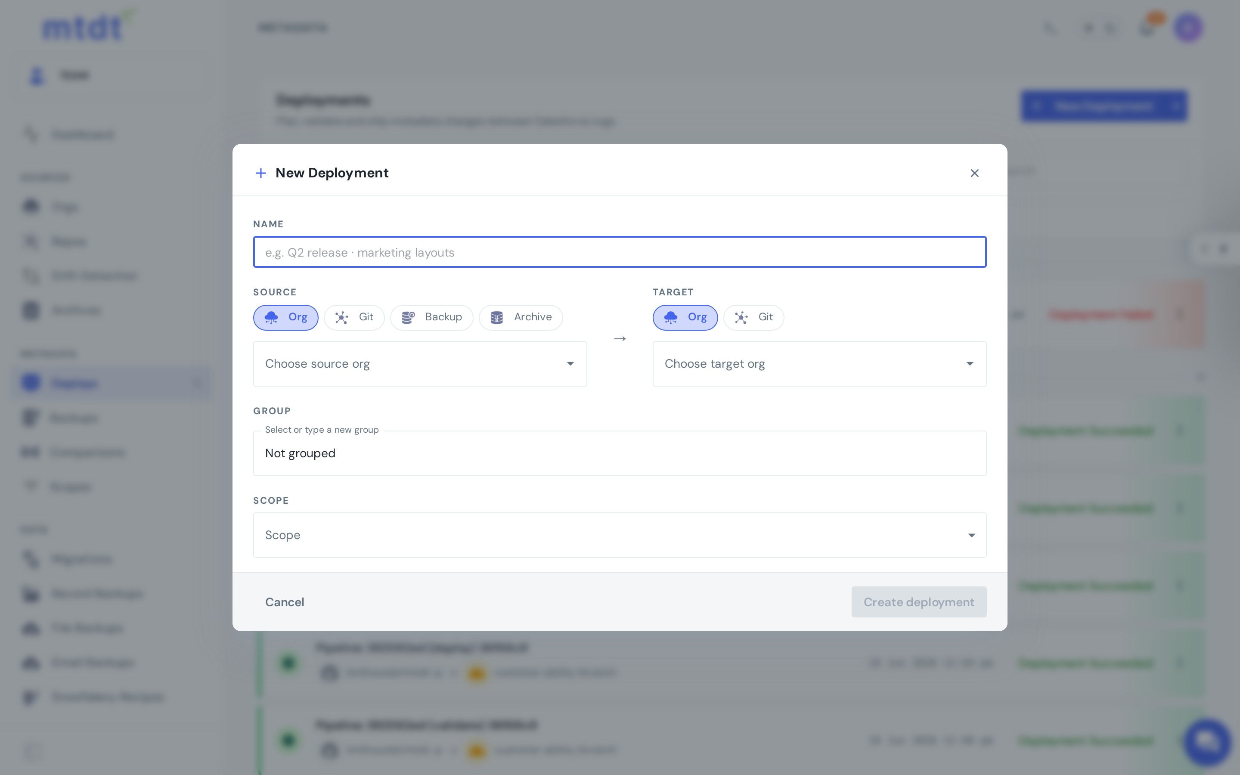Click the Create deployment button
1240x775 pixels.
point(919,602)
